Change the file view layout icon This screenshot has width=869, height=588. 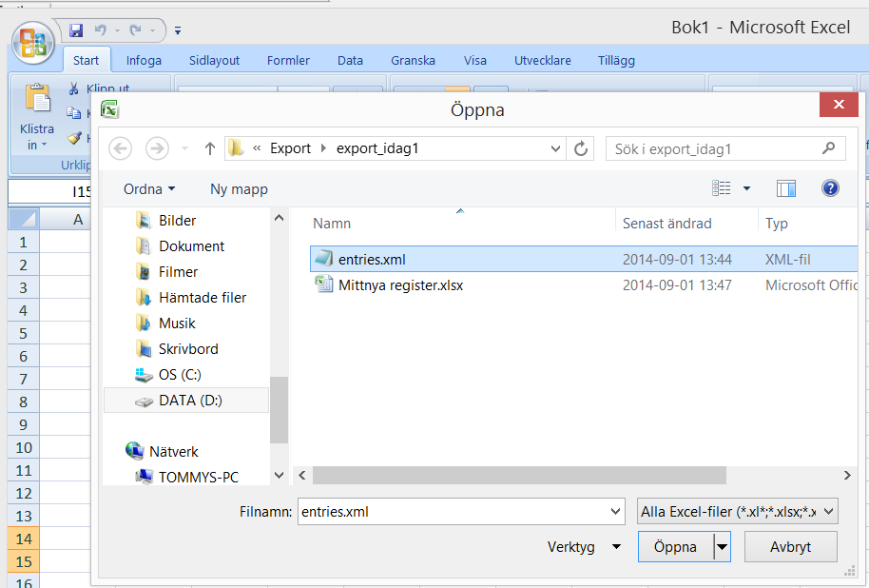click(721, 188)
